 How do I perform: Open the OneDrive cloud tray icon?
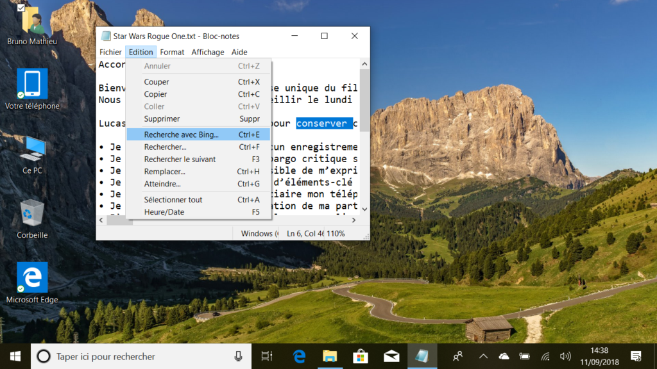504,356
